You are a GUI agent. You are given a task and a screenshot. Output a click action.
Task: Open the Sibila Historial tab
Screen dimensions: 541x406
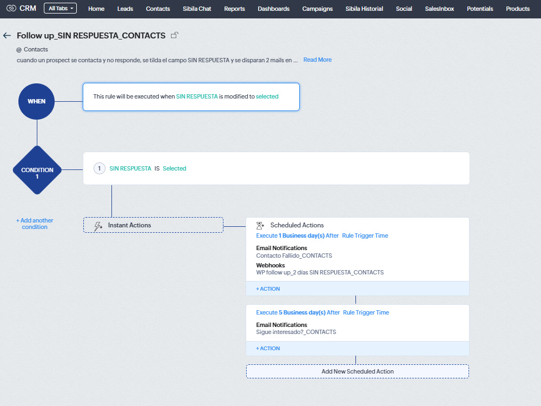[364, 9]
